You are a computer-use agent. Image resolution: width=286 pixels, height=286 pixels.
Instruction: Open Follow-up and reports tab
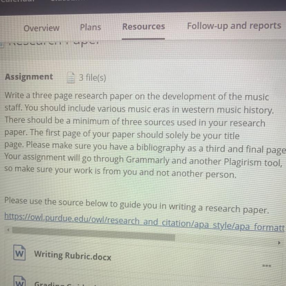(x=234, y=26)
